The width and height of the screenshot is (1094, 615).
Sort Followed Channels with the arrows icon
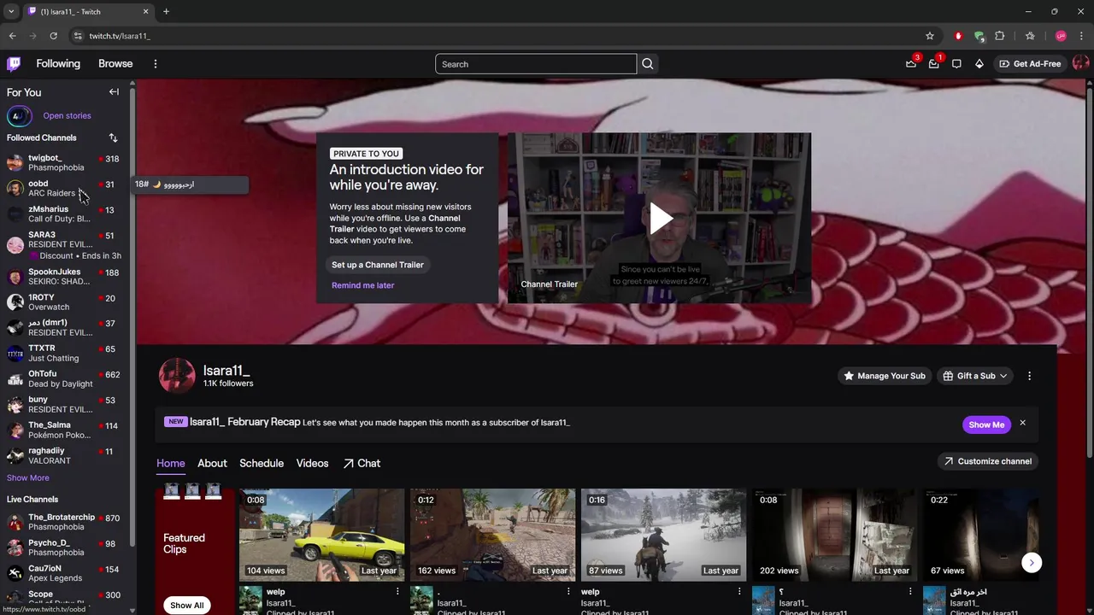[113, 138]
